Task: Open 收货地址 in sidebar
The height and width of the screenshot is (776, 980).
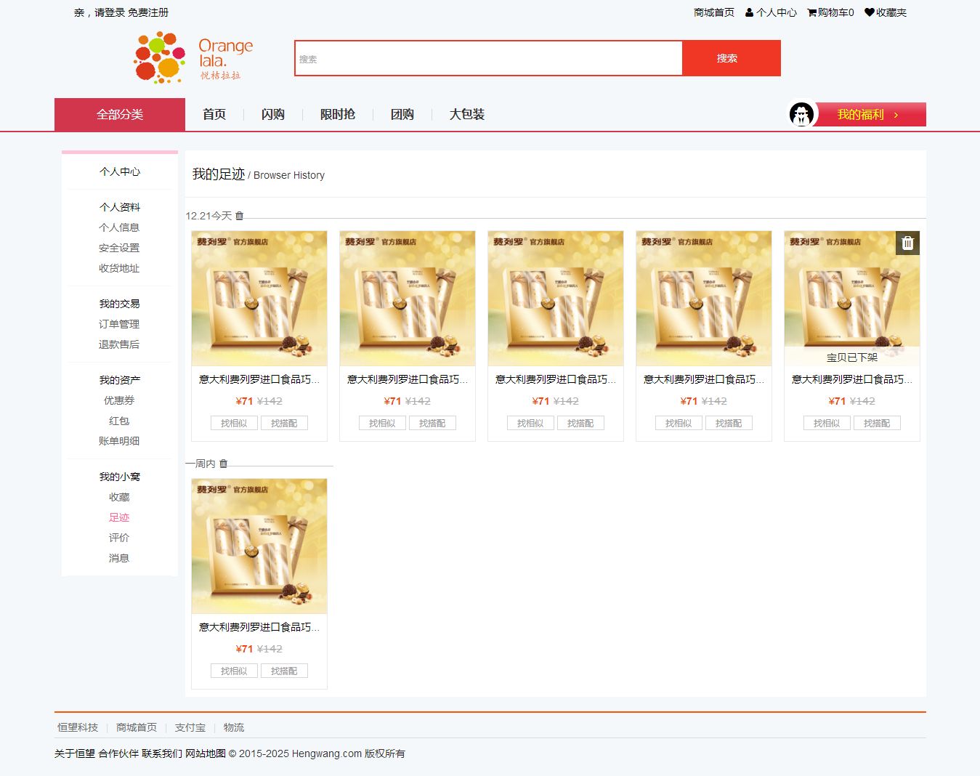Action: [x=119, y=268]
